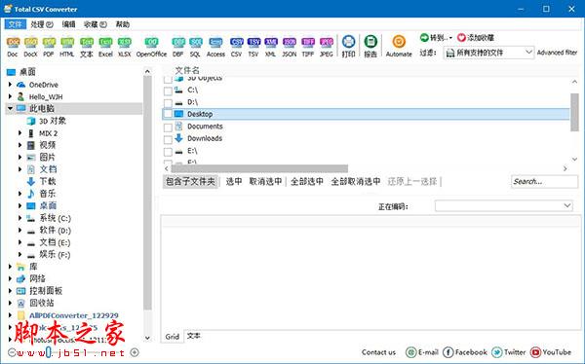Open the 处理 menu
The width and height of the screenshot is (585, 364).
click(42, 24)
